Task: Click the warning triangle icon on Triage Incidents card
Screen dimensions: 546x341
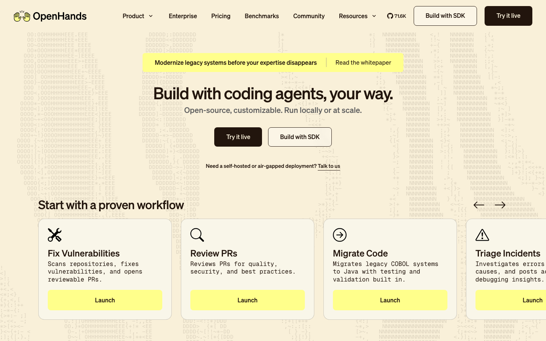Action: click(482, 235)
